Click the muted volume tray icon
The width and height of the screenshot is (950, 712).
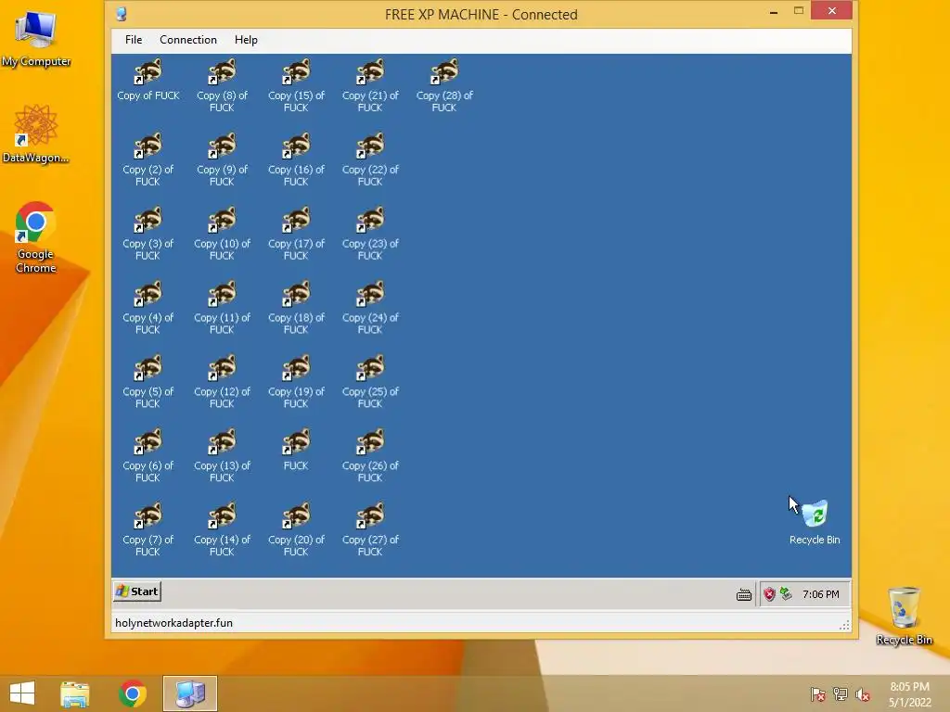pyautogui.click(x=863, y=694)
